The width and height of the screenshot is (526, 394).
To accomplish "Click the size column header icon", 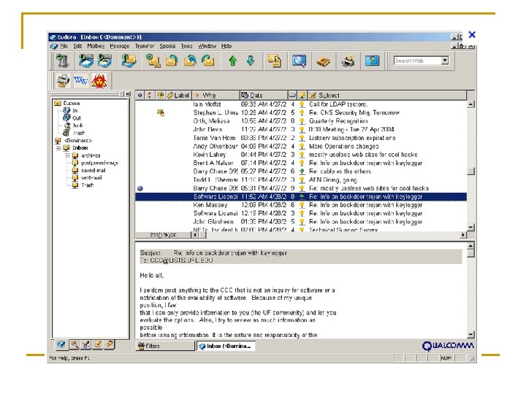I will tap(292, 95).
